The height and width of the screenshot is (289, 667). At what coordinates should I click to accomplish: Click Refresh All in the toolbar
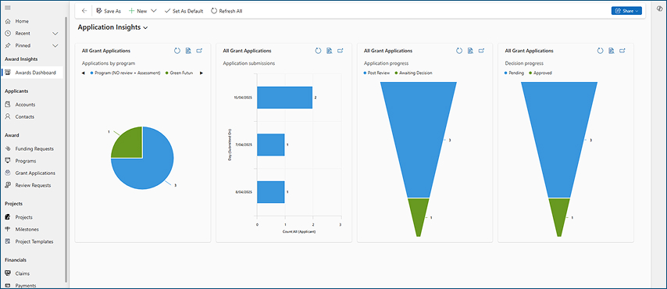226,11
